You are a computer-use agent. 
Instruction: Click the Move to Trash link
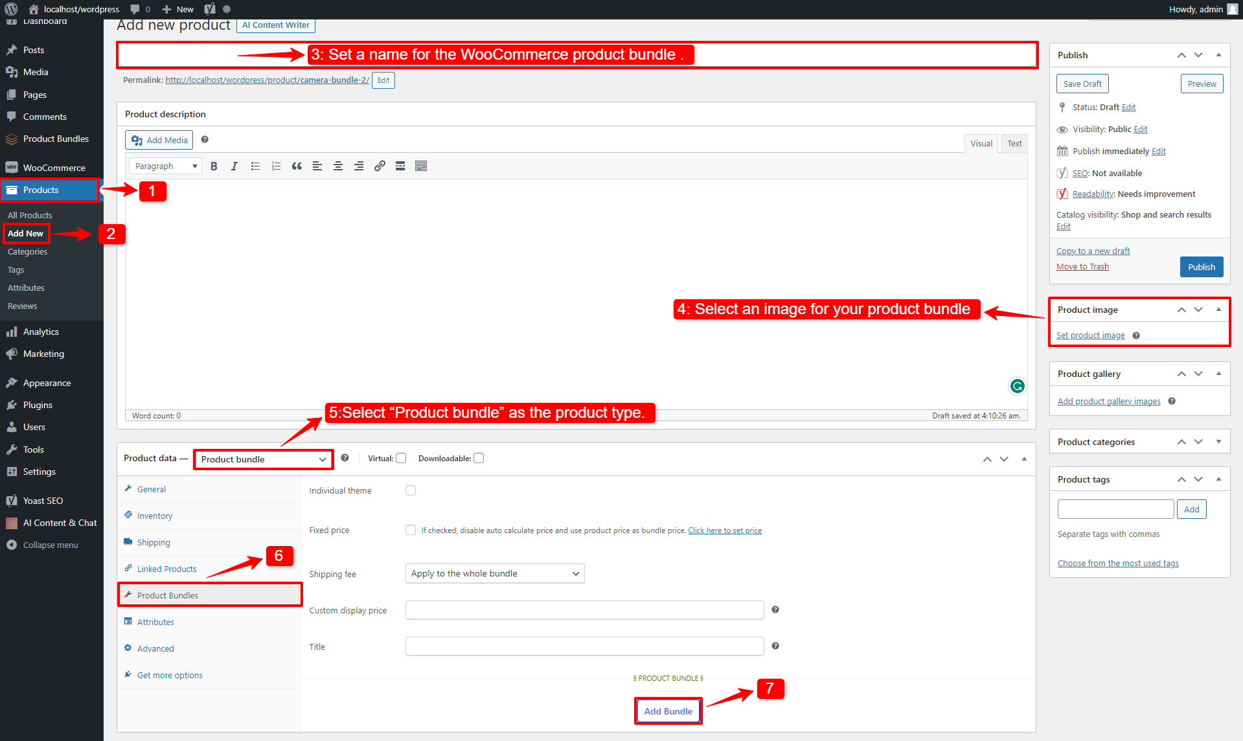pos(1082,266)
